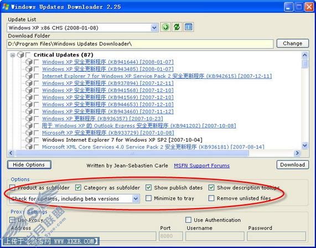Click the proxy Username field
316x248 pixels.
click(x=215, y=236)
